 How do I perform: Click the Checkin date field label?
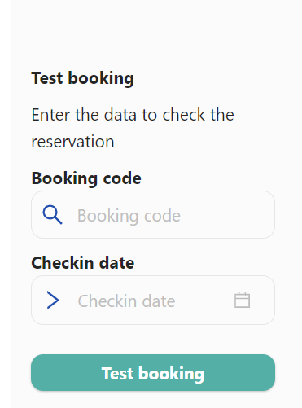pyautogui.click(x=83, y=263)
